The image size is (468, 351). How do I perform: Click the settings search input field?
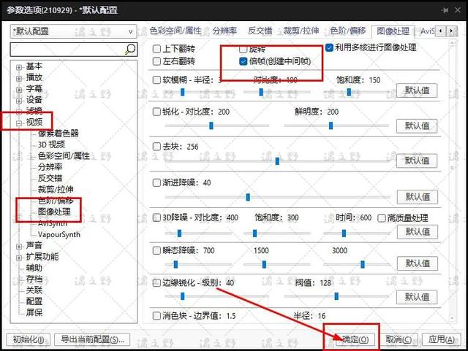(x=67, y=50)
